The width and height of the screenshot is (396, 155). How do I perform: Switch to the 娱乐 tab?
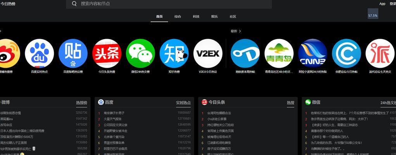pyautogui.click(x=214, y=16)
